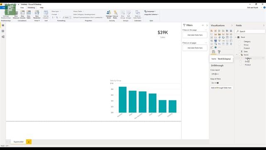Open the Default Summarization dropdown
The image size is (266, 150).
89,17
